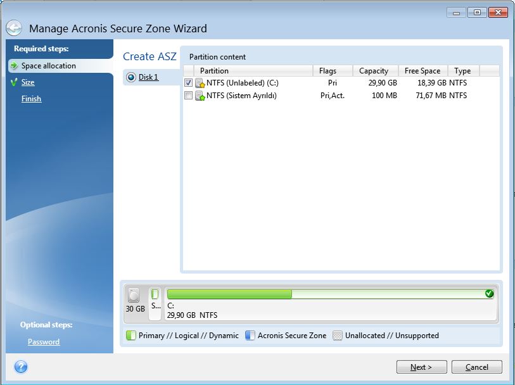Screen dimensions: 515x385
Task: Click the 30 GB hard disk icon
Action: pyautogui.click(x=134, y=295)
